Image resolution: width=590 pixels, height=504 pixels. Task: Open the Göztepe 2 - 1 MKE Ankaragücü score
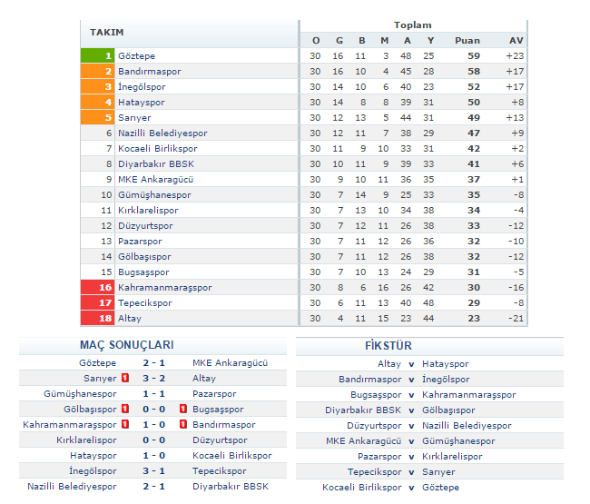pos(153,362)
